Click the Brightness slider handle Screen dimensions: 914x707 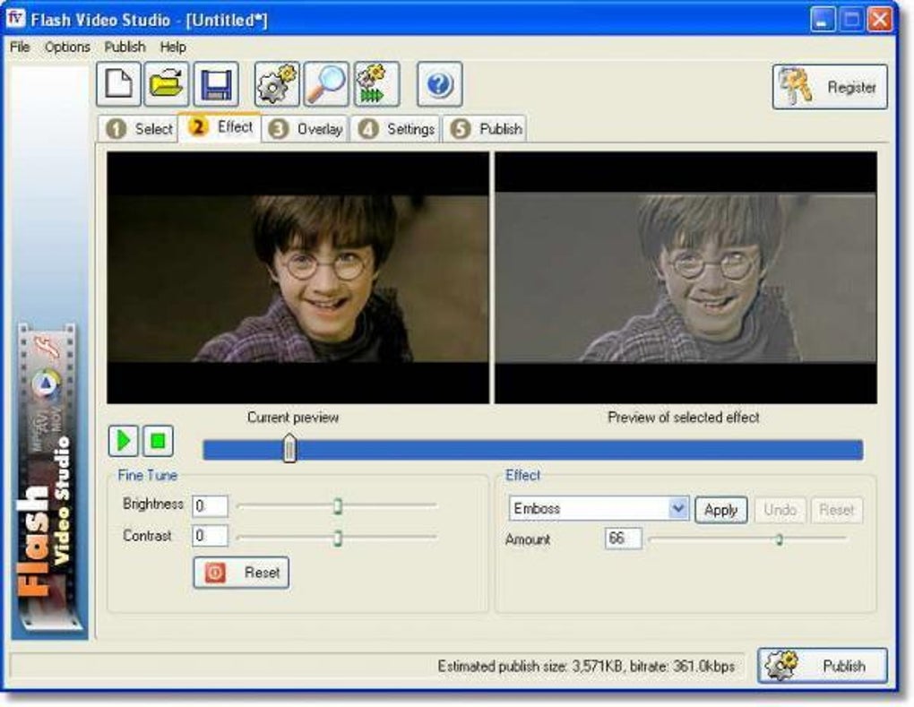338,506
